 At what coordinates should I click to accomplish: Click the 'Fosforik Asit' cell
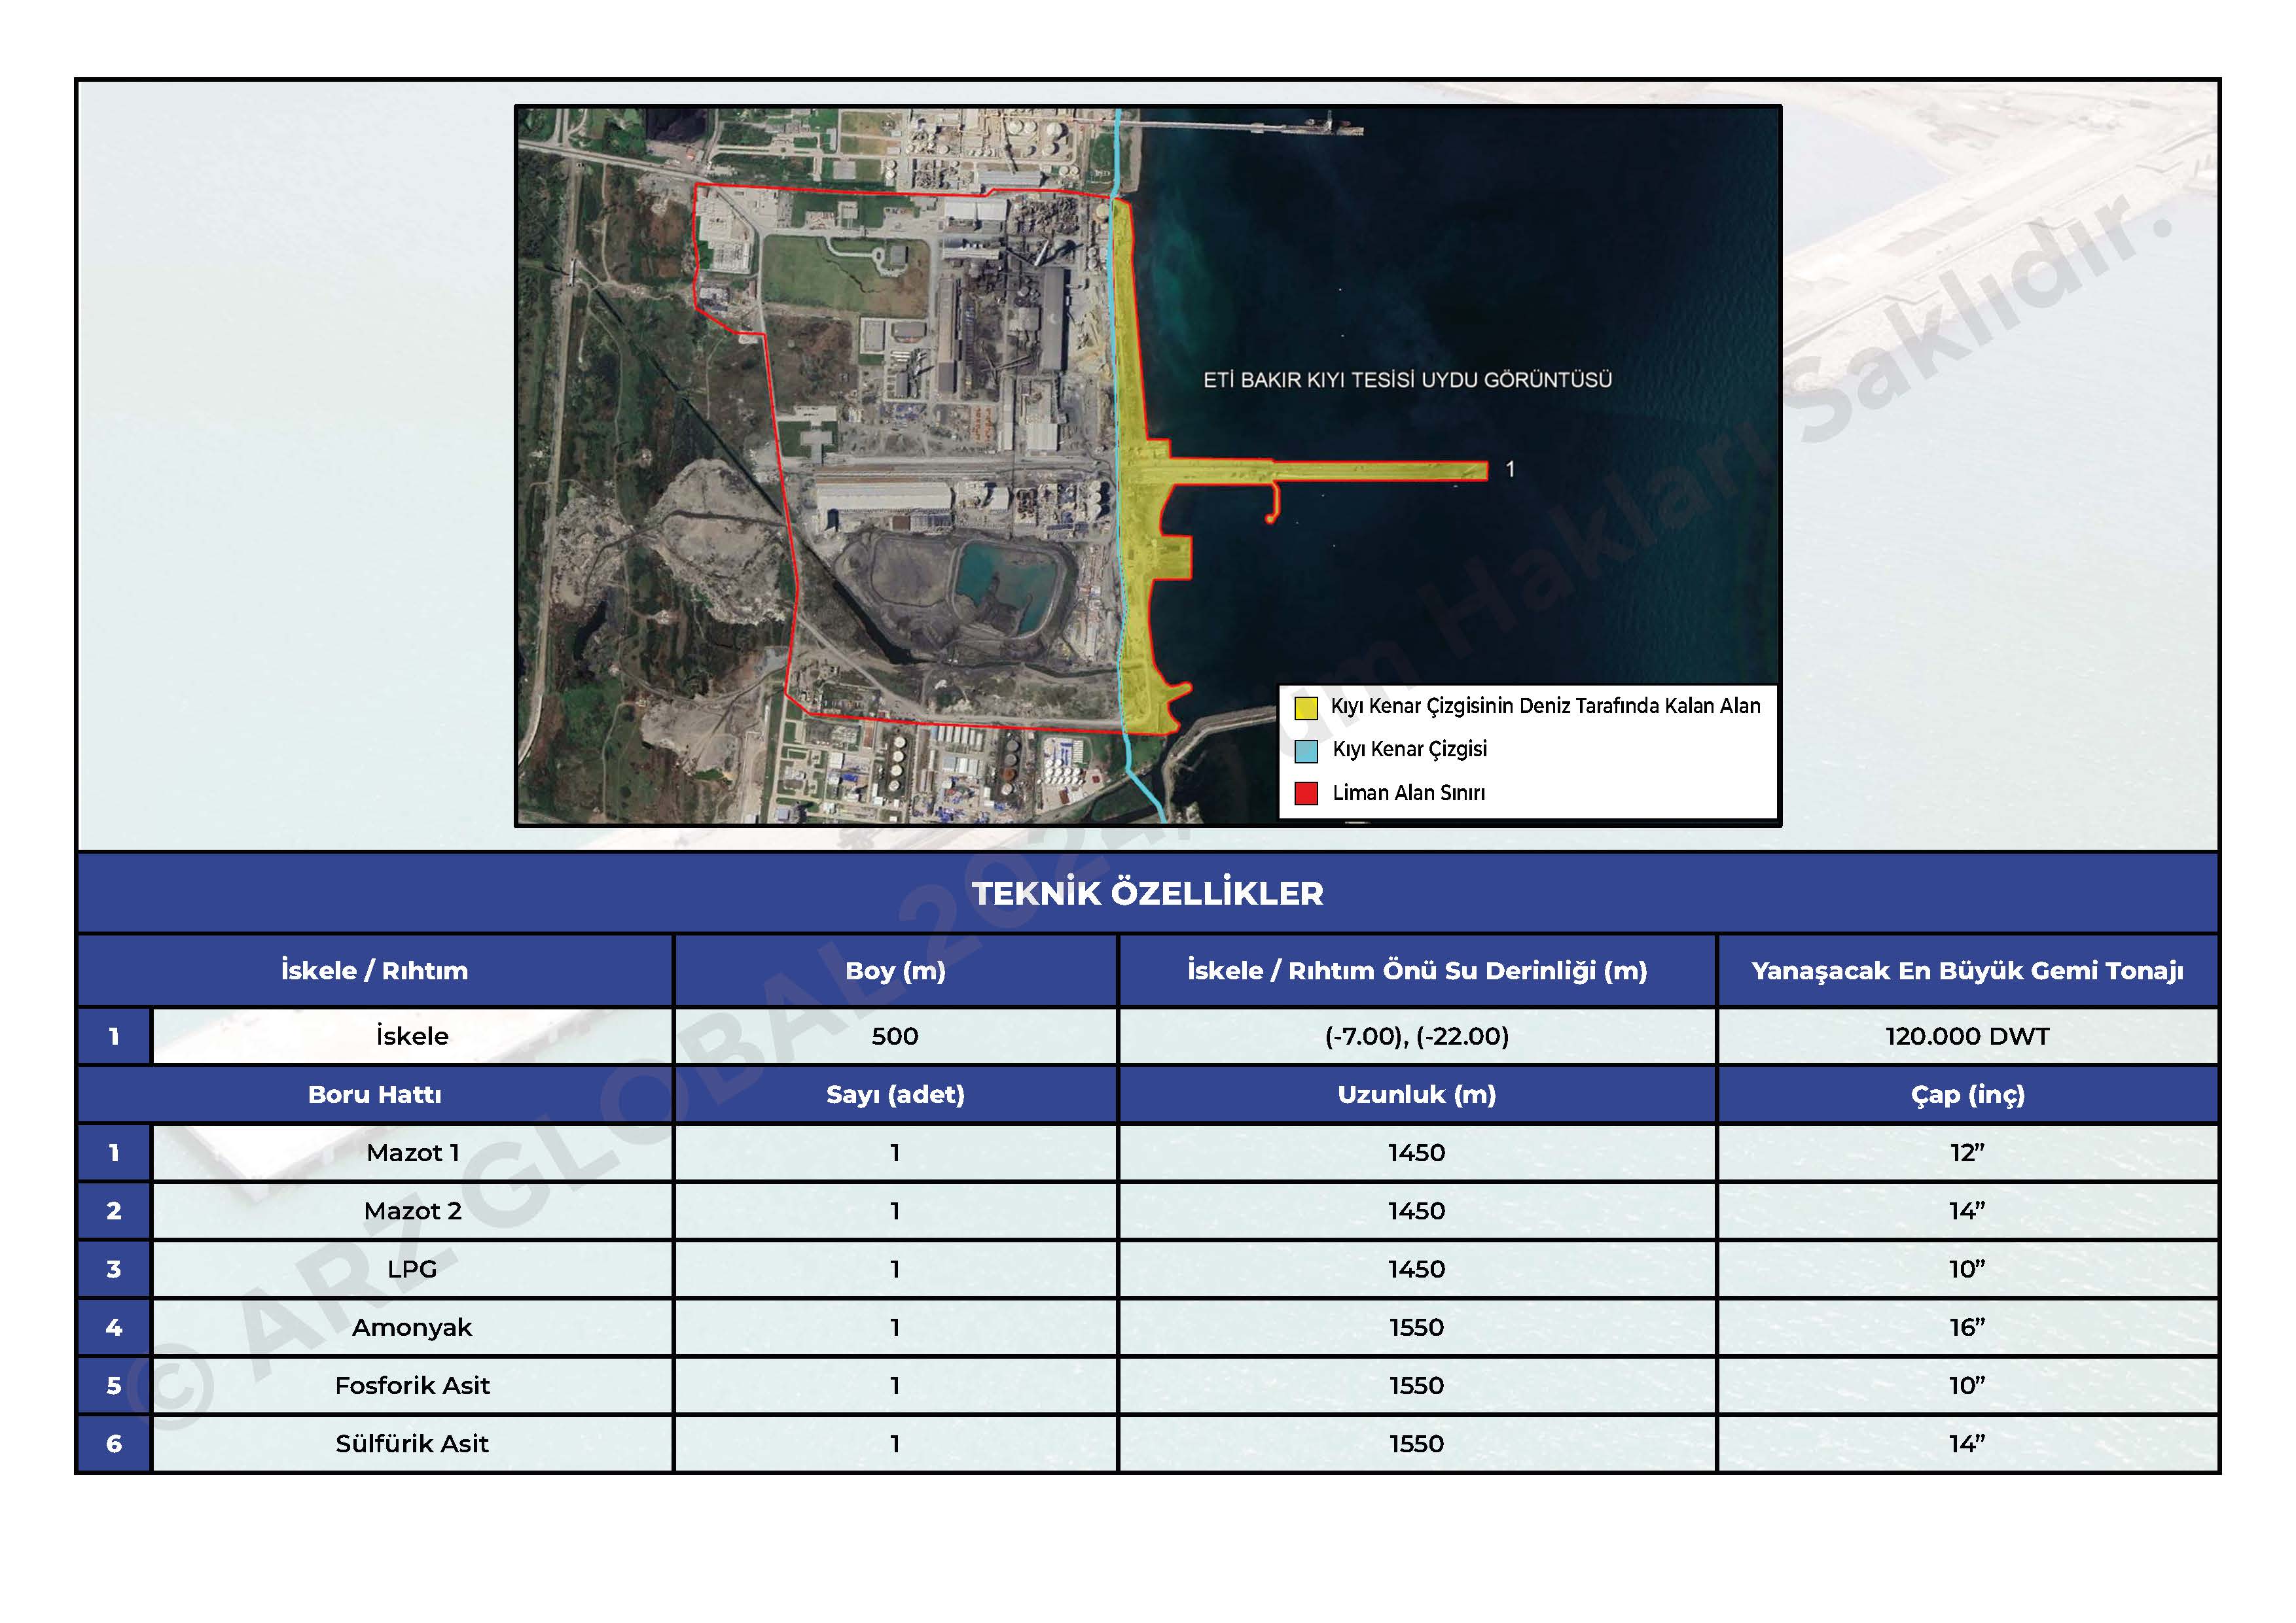[412, 1385]
